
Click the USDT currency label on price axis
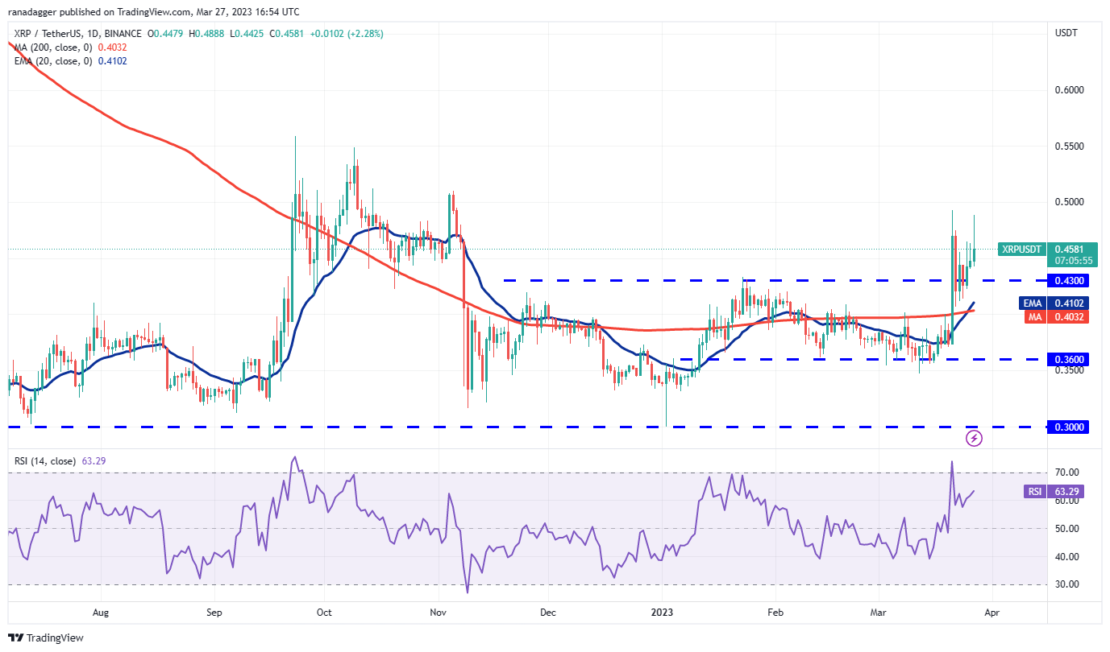click(1068, 33)
